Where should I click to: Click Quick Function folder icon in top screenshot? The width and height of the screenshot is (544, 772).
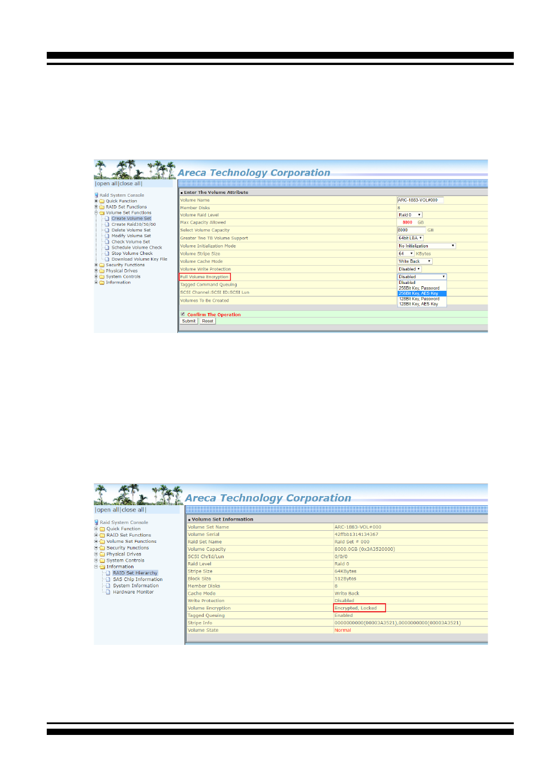point(102,201)
